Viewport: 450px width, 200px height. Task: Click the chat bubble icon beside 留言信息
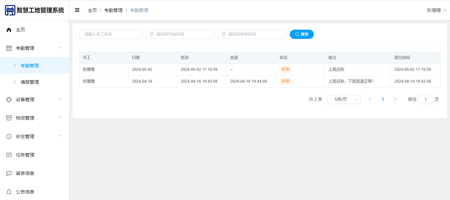click(9, 173)
